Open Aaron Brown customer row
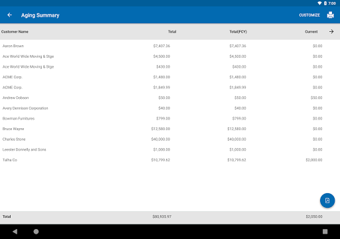Image resolution: width=340 pixels, height=239 pixels. 170,46
